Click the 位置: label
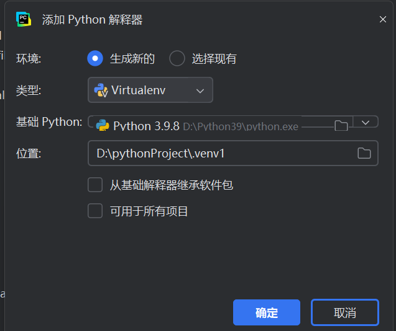 click(29, 153)
